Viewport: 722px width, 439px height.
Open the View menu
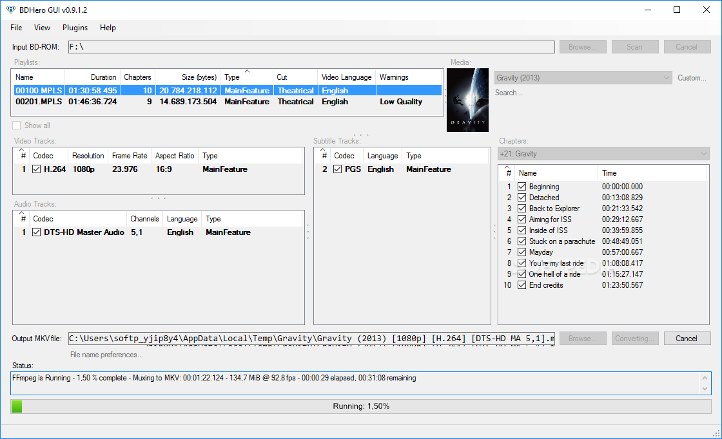[x=42, y=28]
